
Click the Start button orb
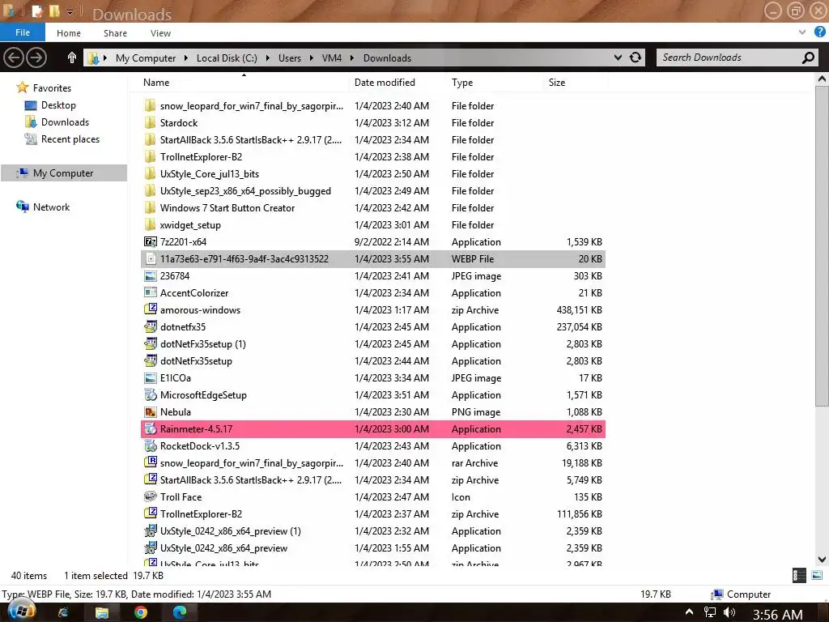point(22,611)
